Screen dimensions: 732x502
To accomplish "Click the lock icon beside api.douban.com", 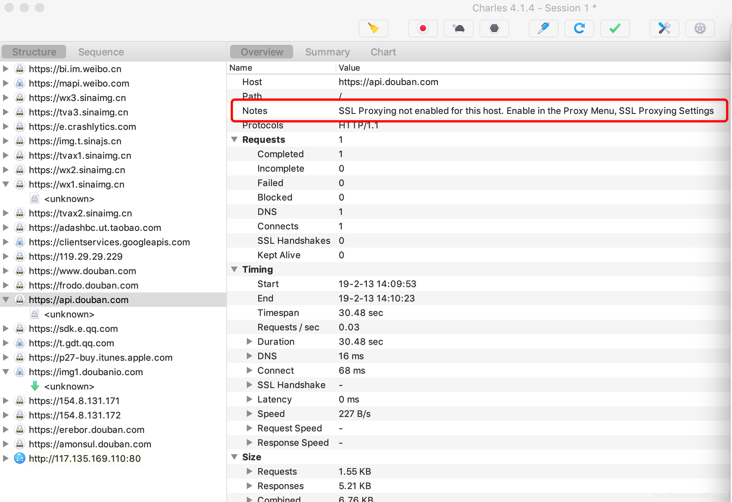I will pos(20,300).
